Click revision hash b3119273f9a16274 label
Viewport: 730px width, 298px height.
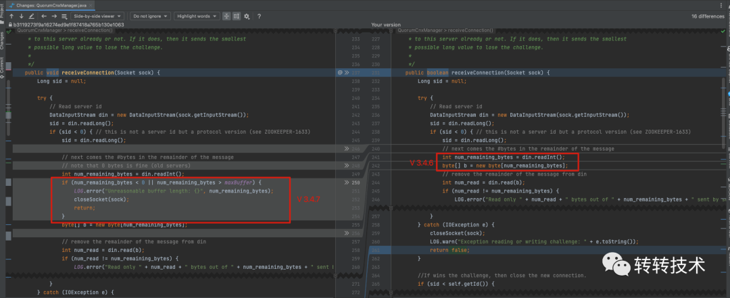[x=68, y=24]
